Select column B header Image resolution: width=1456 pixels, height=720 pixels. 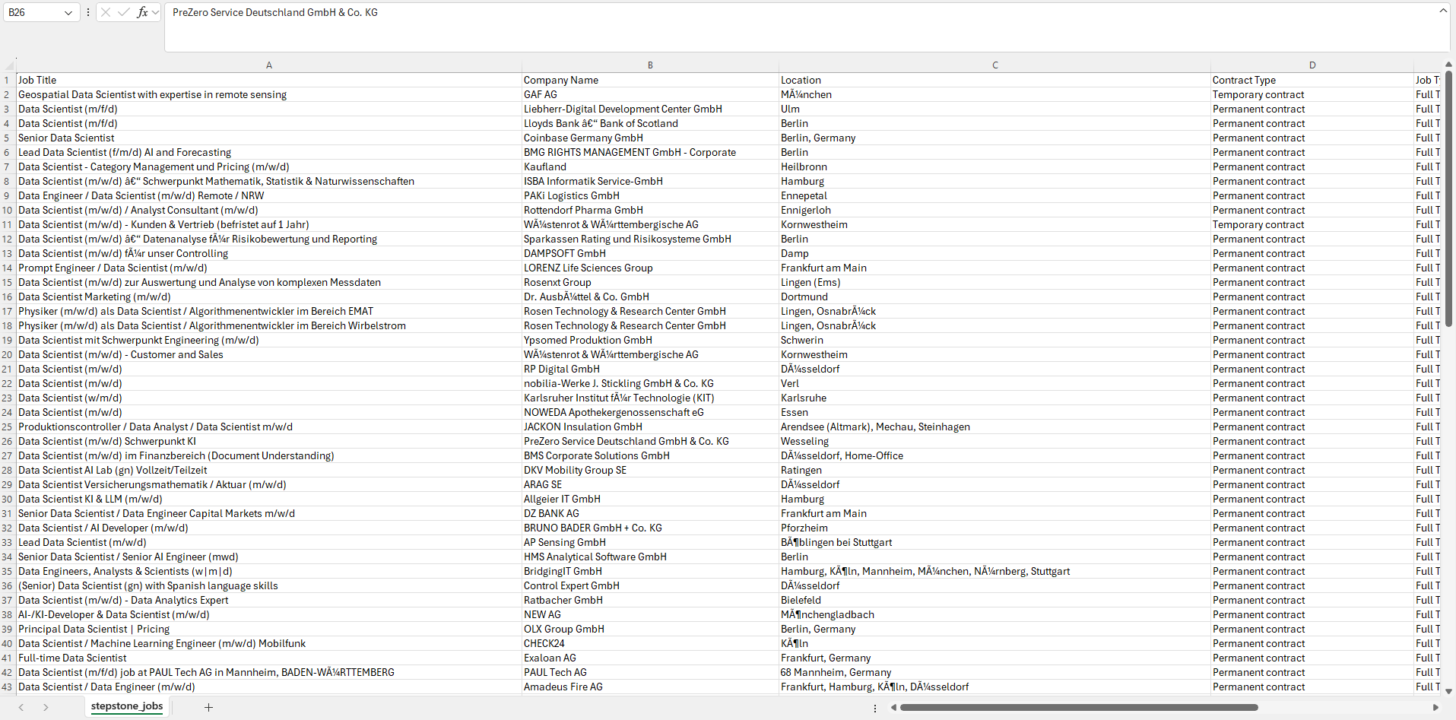(x=650, y=65)
